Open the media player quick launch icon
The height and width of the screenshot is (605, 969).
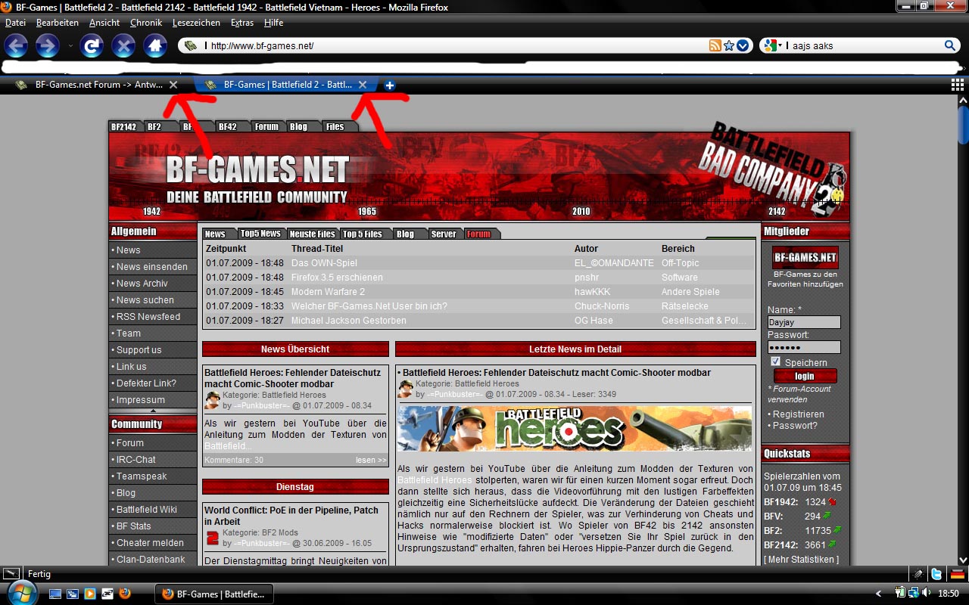coord(90,594)
